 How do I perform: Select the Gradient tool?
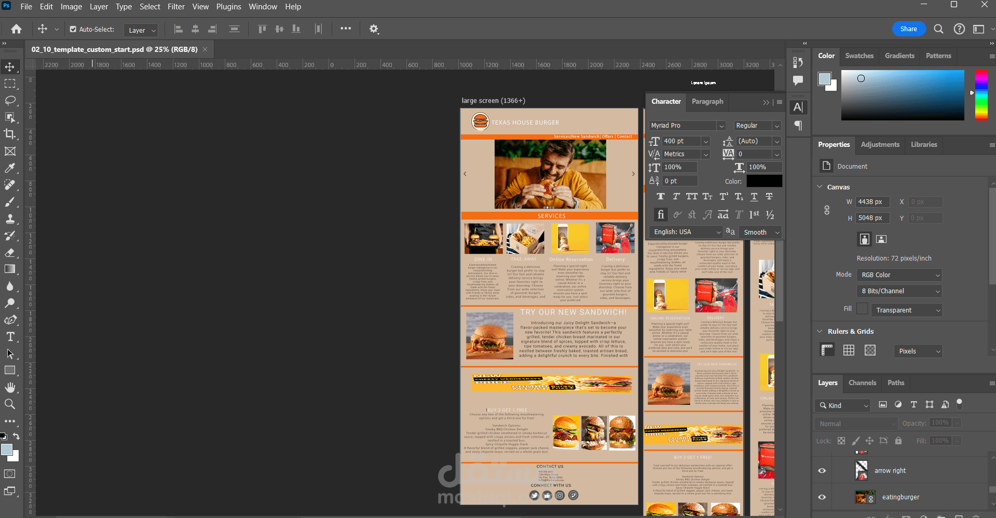tap(10, 269)
